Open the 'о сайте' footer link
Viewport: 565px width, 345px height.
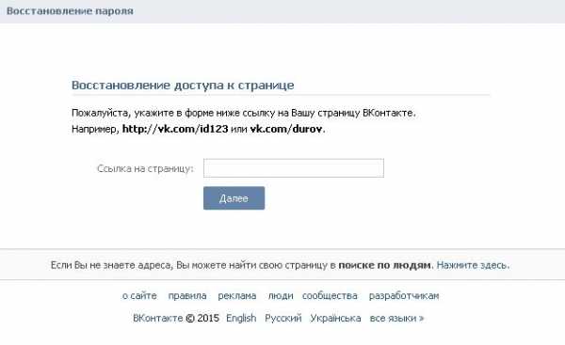tap(139, 296)
